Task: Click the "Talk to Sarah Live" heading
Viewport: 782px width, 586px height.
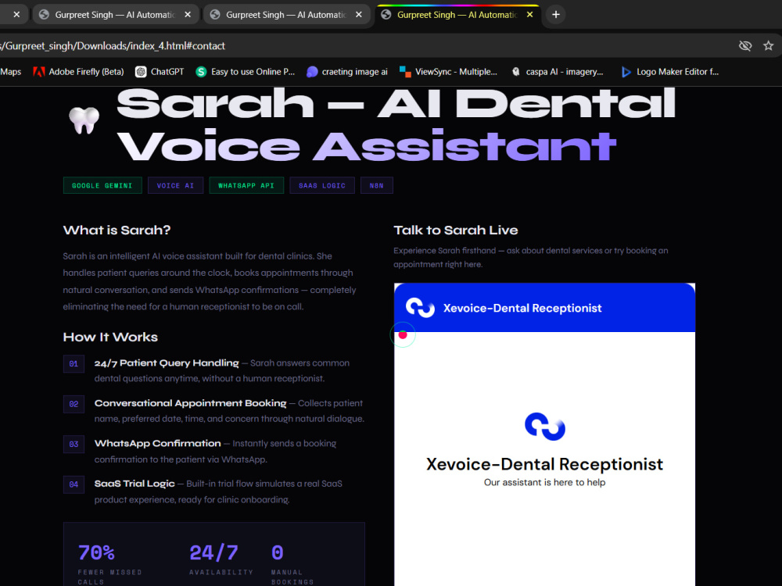Action: pos(456,230)
